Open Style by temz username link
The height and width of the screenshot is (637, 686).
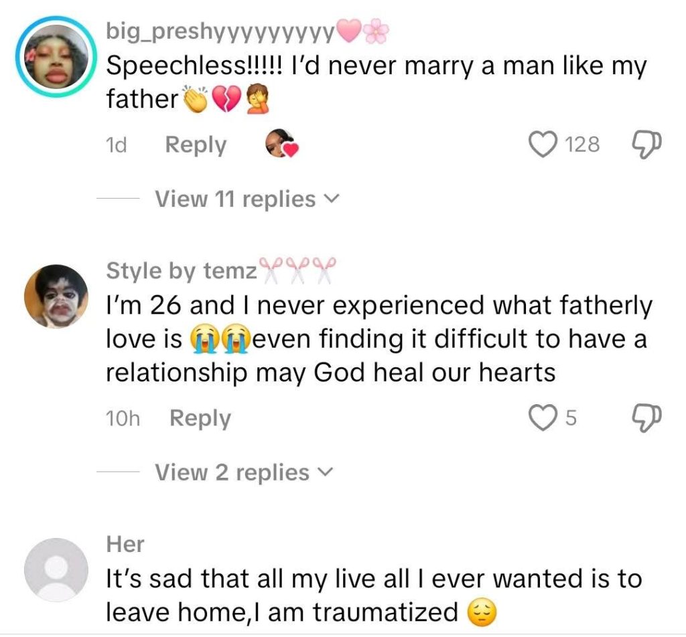click(x=182, y=271)
